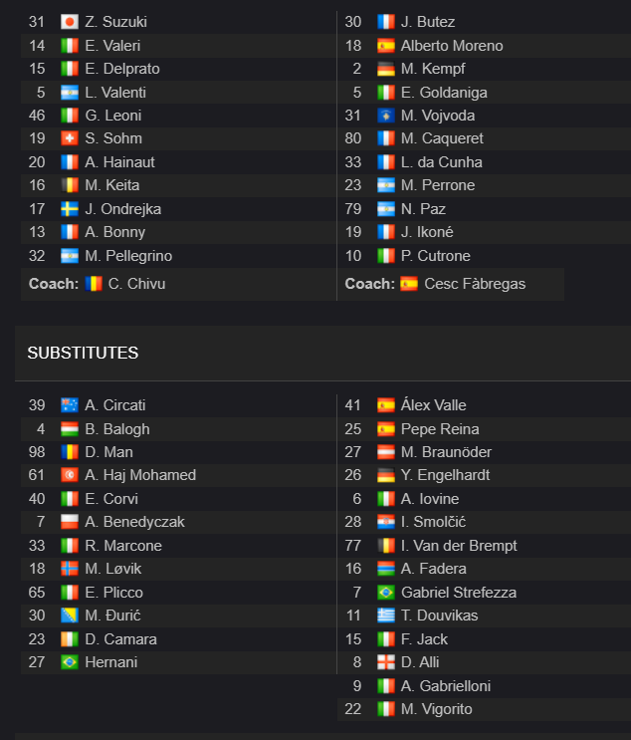The image size is (631, 740).
Task: Click the England flag next to D. Alli
Action: coord(386,661)
